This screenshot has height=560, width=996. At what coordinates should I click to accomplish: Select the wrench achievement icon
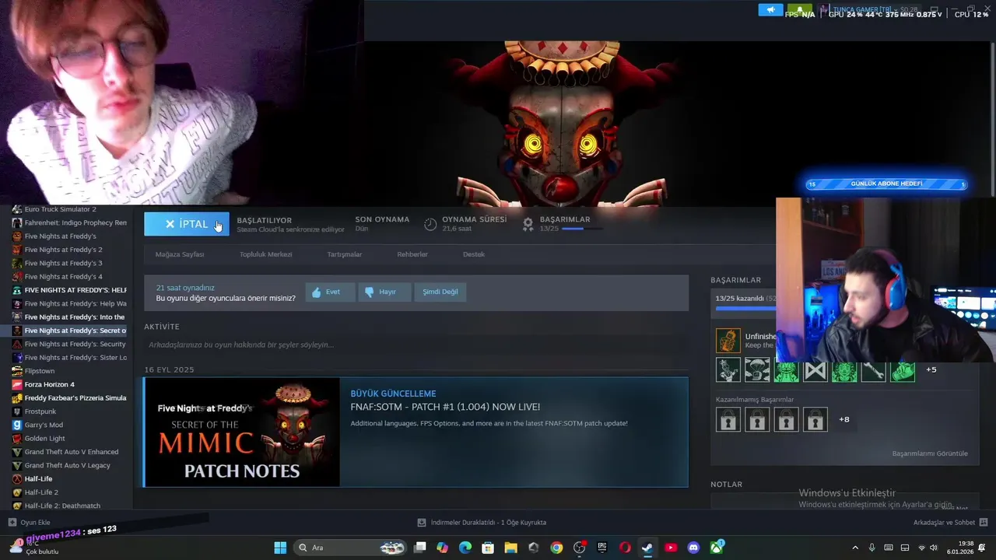tap(873, 369)
